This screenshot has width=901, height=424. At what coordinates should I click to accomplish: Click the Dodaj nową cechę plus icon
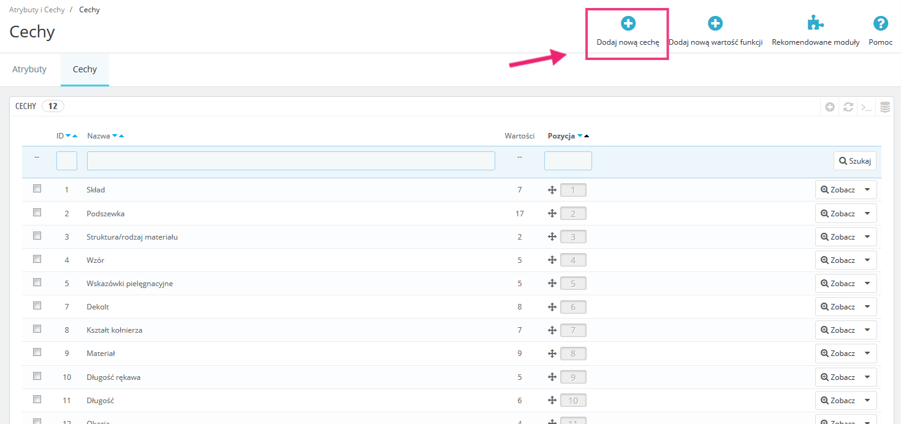point(628,24)
